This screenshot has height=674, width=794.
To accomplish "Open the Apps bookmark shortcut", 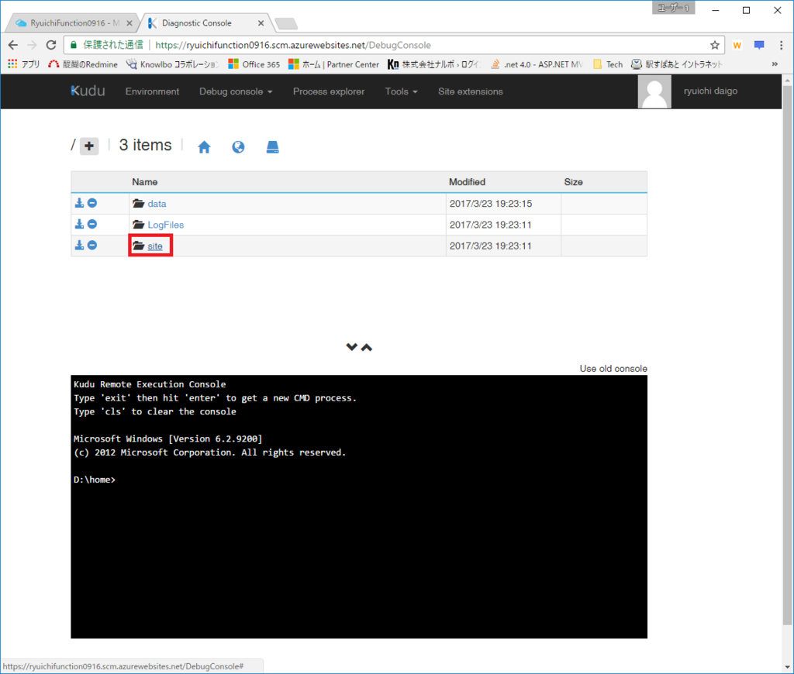I will [x=24, y=64].
